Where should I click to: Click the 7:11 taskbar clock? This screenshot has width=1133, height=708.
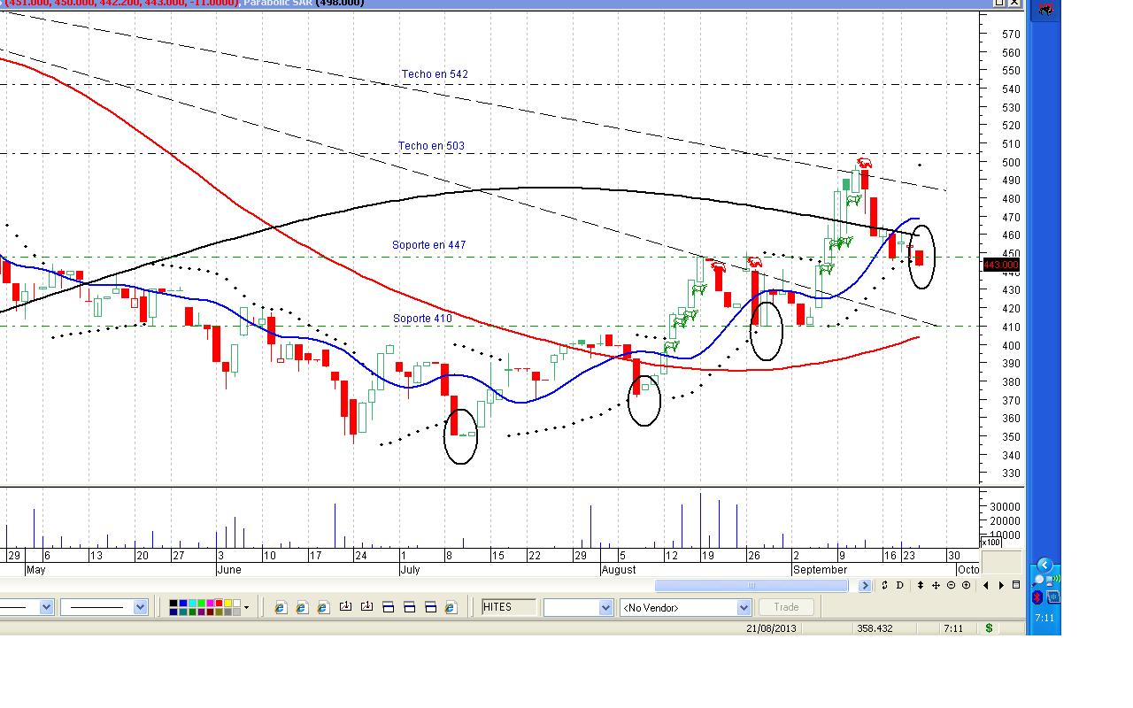[x=1045, y=618]
